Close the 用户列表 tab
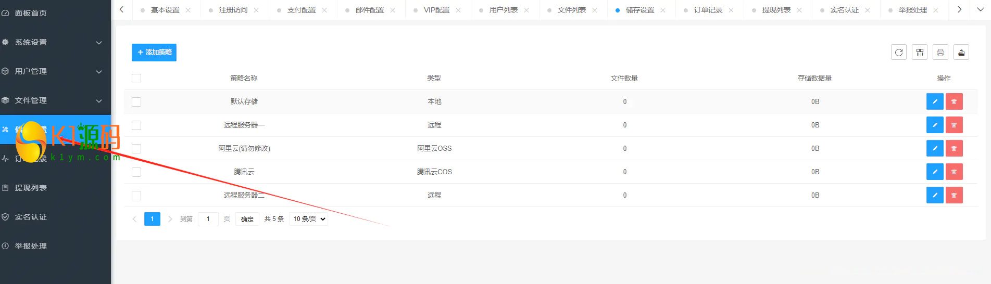Viewport: 991px width, 284px height. pyautogui.click(x=526, y=10)
